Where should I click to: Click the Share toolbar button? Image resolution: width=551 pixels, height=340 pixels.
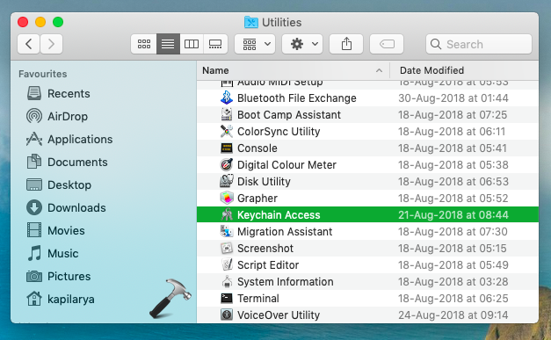click(x=346, y=44)
